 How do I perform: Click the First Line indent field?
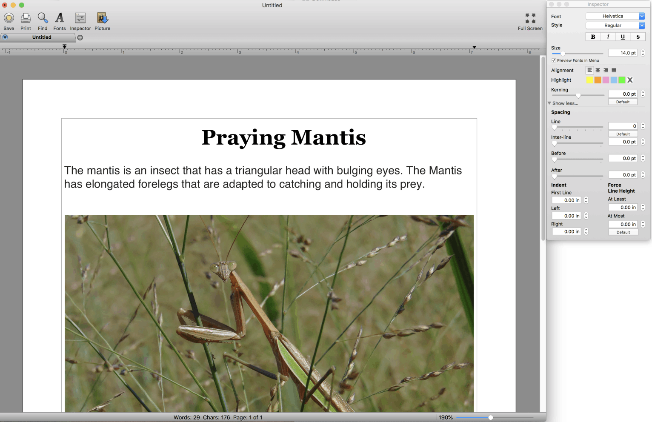[x=566, y=200]
